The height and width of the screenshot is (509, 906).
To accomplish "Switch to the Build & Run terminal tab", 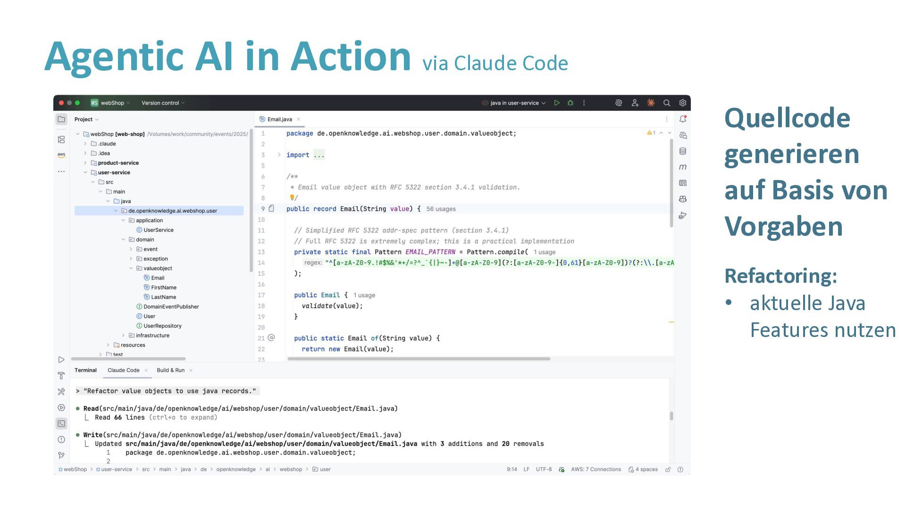I will tap(170, 370).
